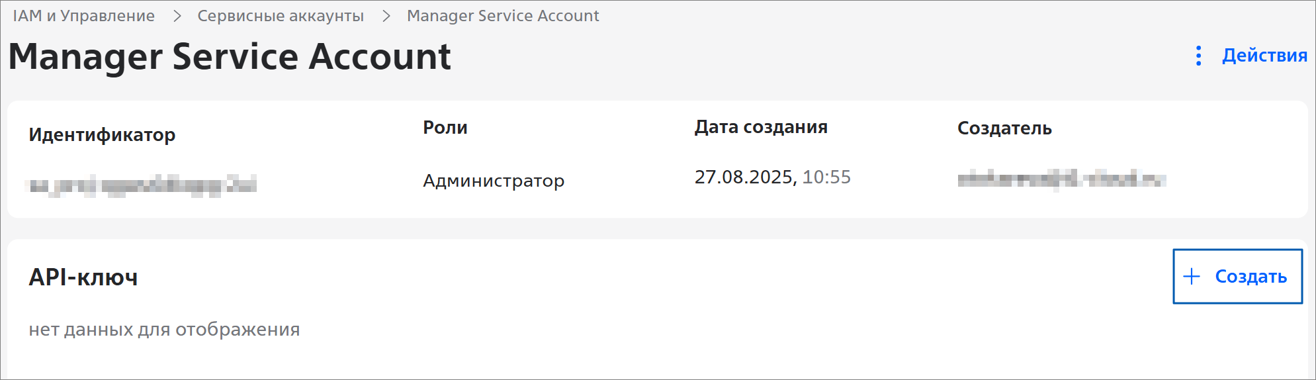Click the Администратор role value
This screenshot has width=1316, height=380.
494,181
